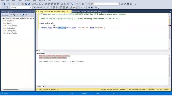
Task: Click the Save file icon
Action: point(26,4)
